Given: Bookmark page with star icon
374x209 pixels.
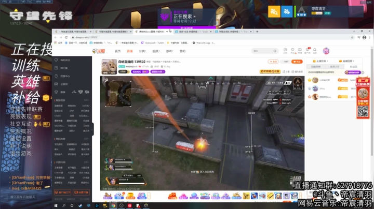Looking at the screenshot, I should pos(352,37).
